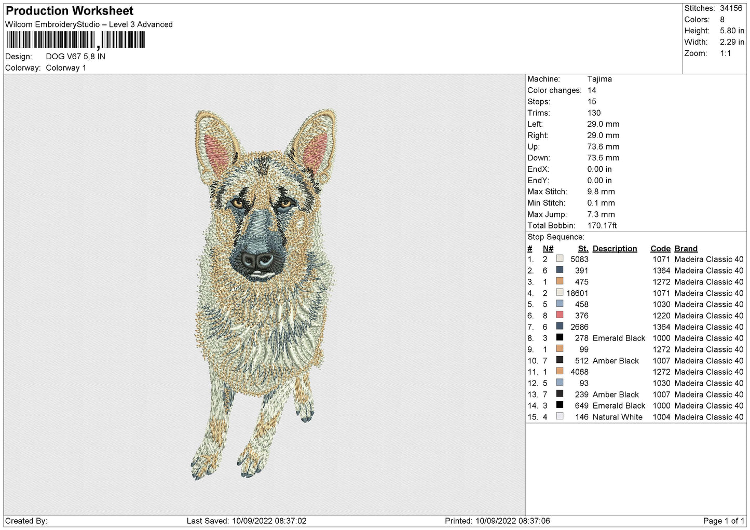Click the orange swatch in stop row 3

[560, 281]
